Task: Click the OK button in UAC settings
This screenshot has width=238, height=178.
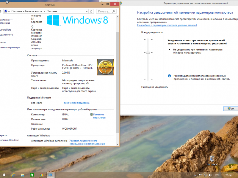Action: tap(231, 109)
